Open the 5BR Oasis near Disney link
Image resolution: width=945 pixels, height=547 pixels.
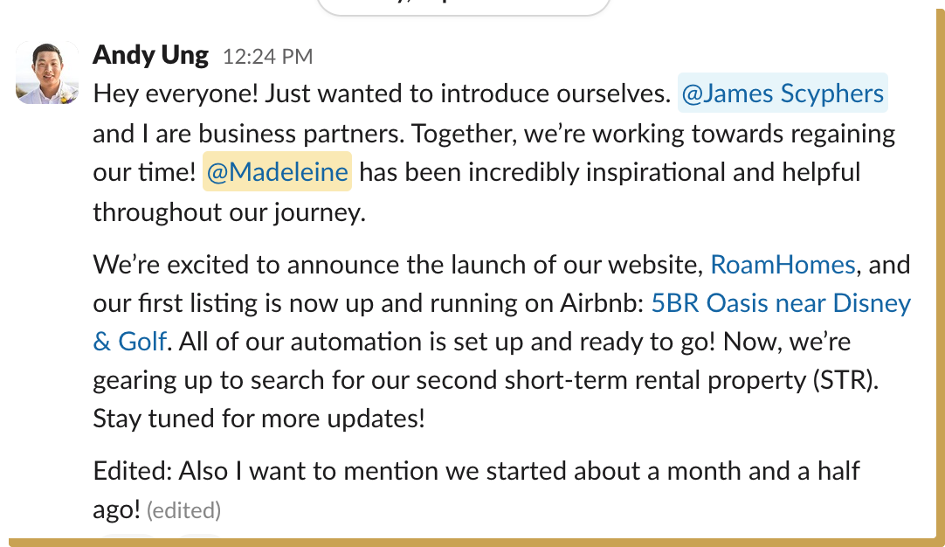[x=781, y=303]
